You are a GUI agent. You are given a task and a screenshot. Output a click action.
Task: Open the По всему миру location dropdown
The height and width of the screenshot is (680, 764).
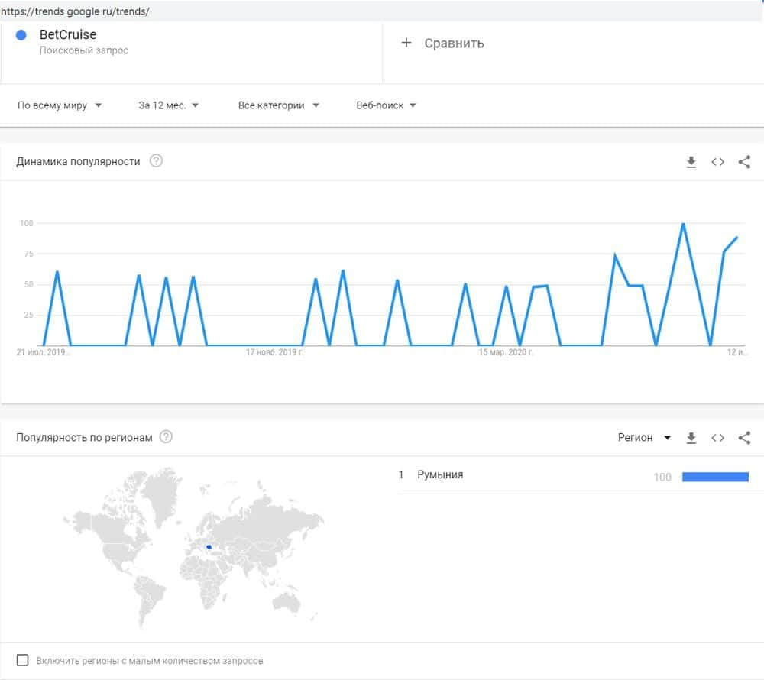pyautogui.click(x=60, y=105)
